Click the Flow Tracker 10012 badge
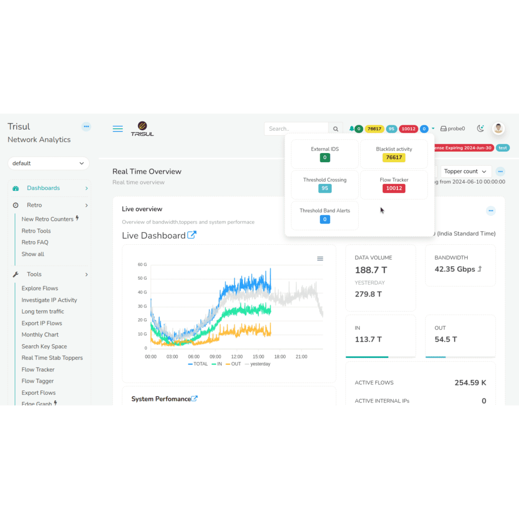The width and height of the screenshot is (519, 519). coord(394,189)
